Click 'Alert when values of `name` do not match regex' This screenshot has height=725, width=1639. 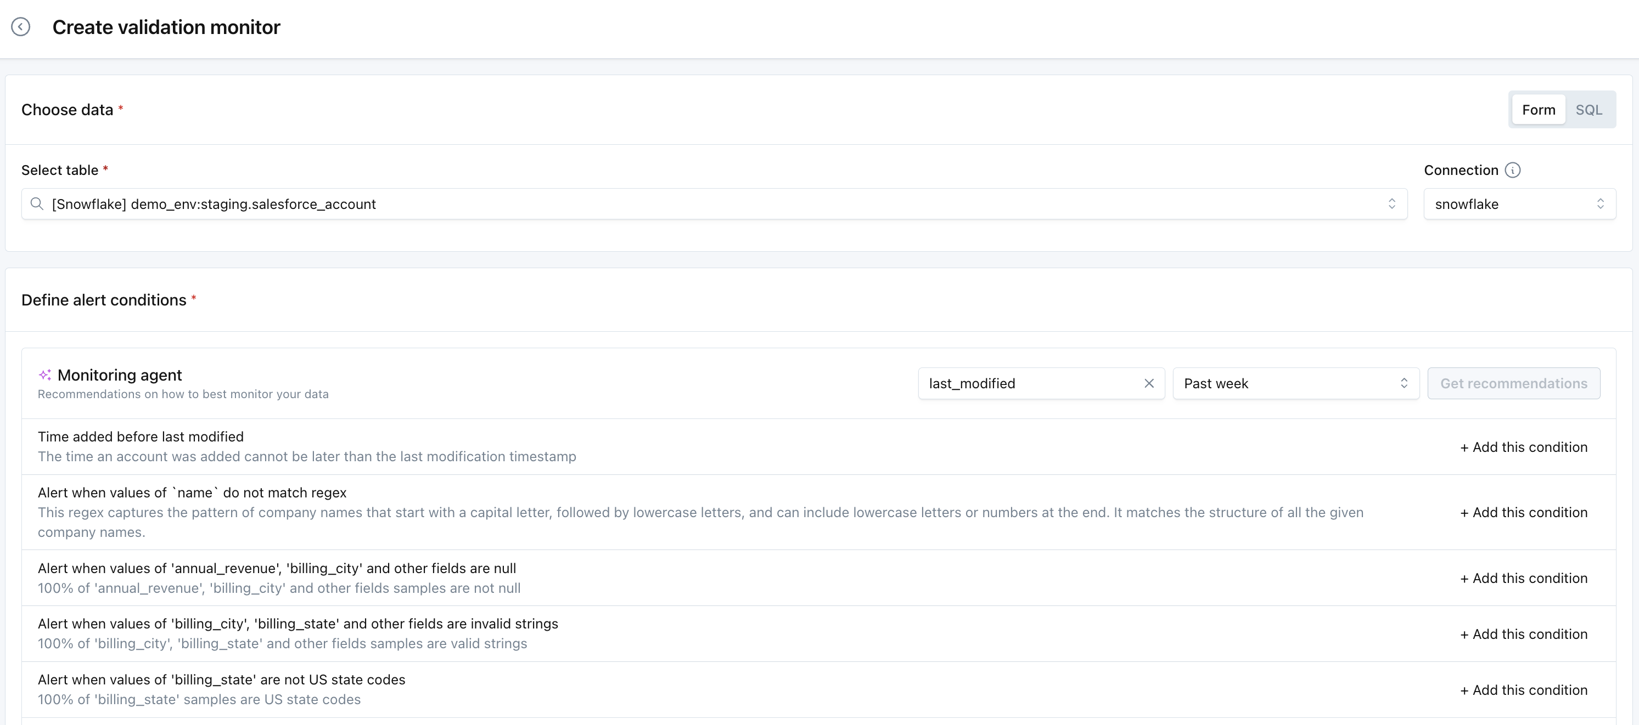[x=192, y=492]
